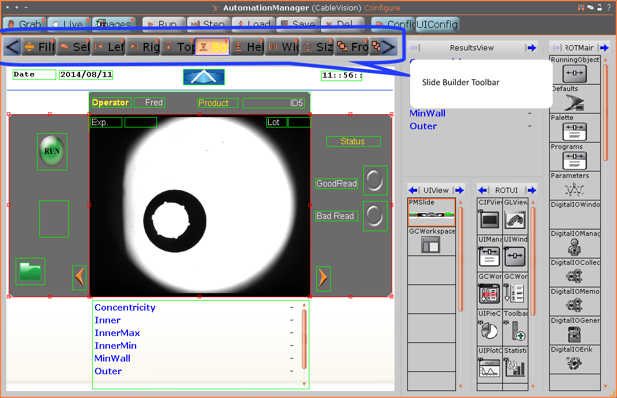This screenshot has width=617, height=398.
Task: Select the CIFView component icon
Action: click(x=490, y=216)
